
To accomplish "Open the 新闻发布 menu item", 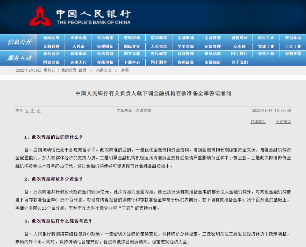I will [51, 38].
